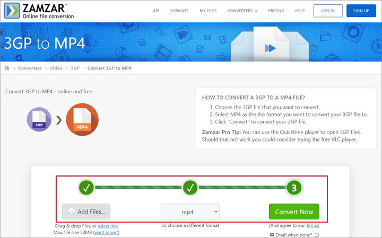
Task: Click the envelope icon beside Email when done
Action: pyautogui.click(x=272, y=235)
